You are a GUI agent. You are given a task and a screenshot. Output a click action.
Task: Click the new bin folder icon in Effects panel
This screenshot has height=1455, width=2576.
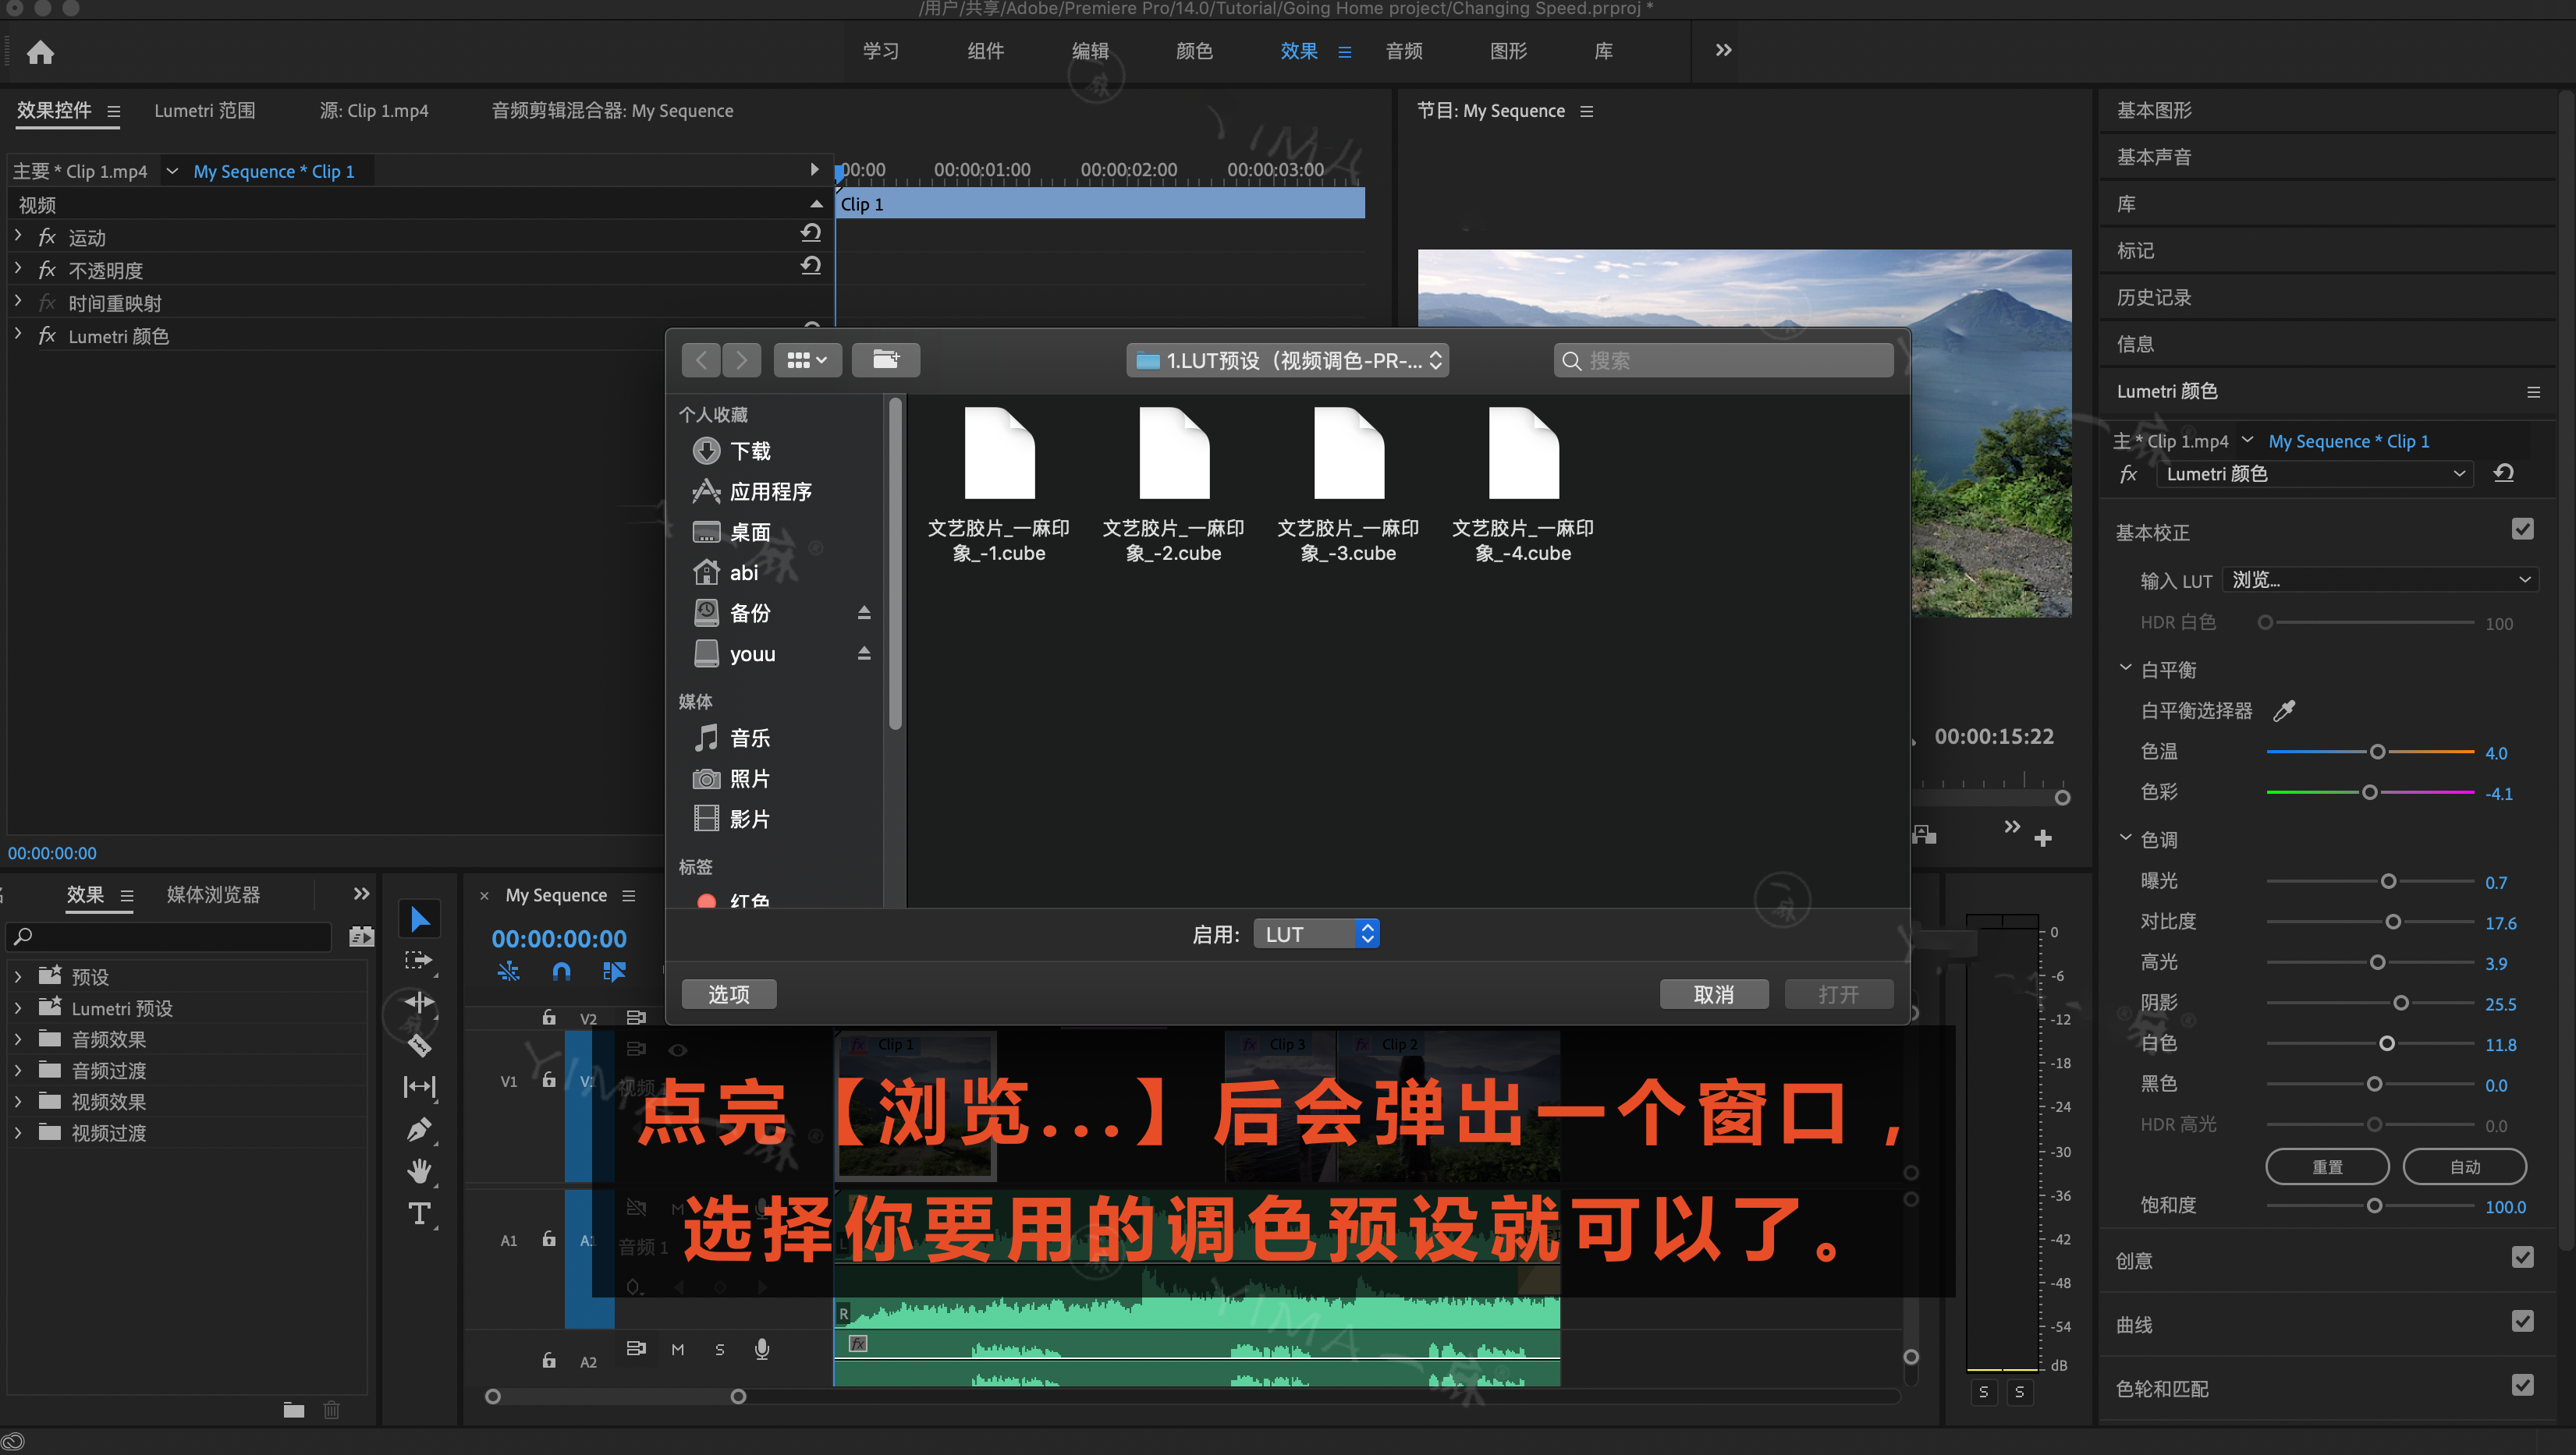click(294, 1410)
